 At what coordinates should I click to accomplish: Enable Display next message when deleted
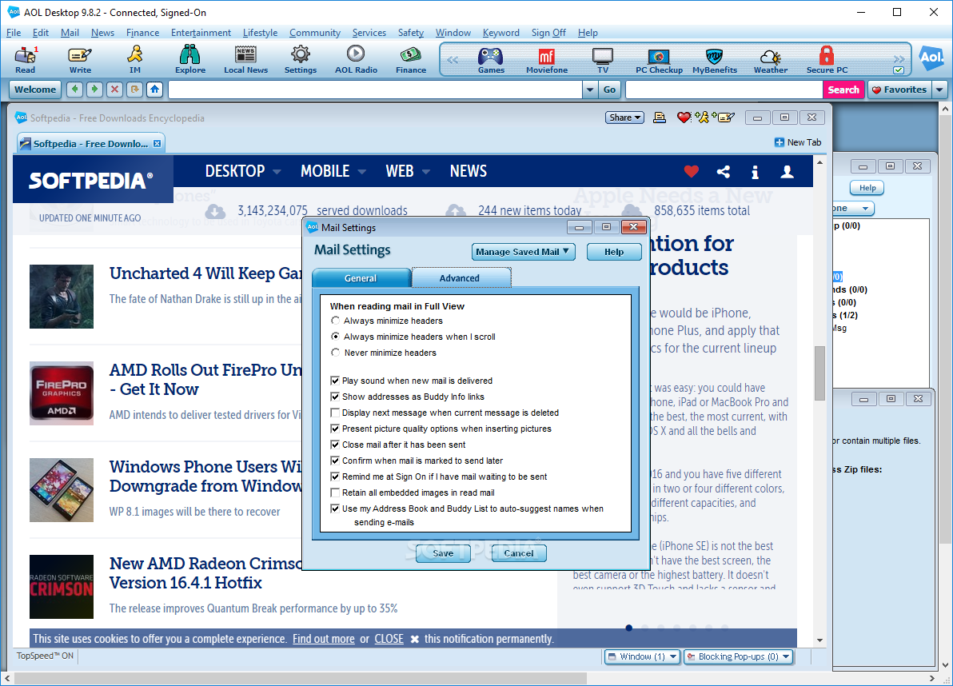point(335,413)
